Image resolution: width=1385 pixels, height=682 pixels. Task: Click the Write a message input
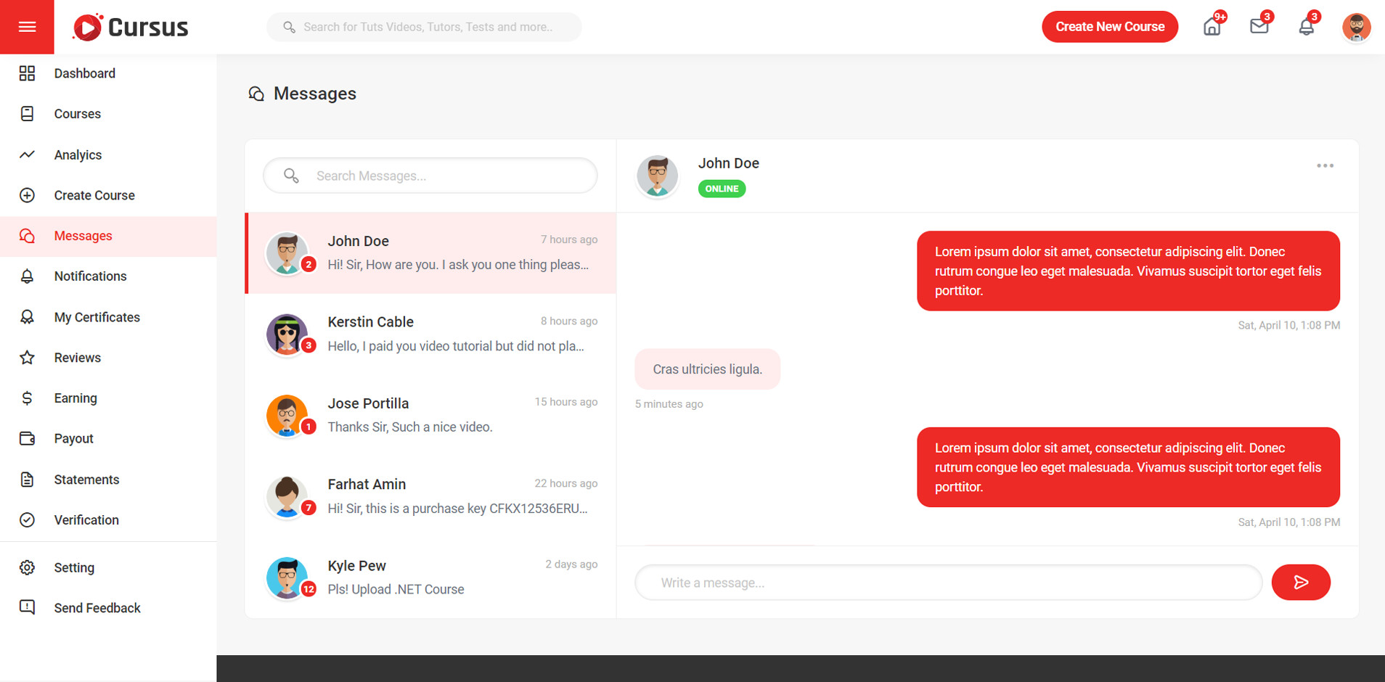[x=947, y=583]
